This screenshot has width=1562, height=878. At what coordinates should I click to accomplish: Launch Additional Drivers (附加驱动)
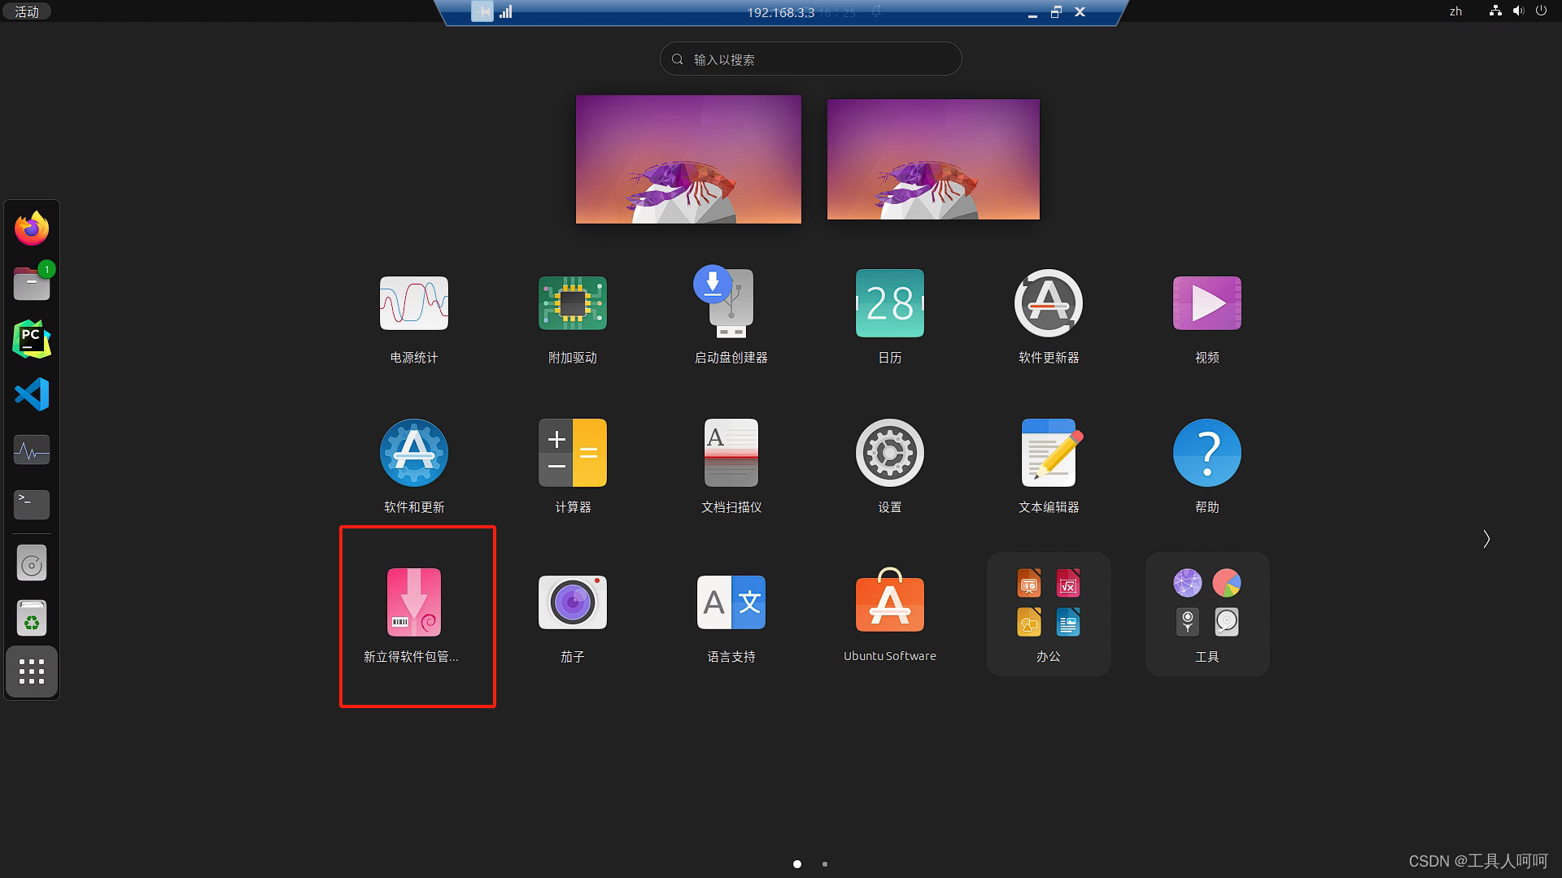(572, 303)
